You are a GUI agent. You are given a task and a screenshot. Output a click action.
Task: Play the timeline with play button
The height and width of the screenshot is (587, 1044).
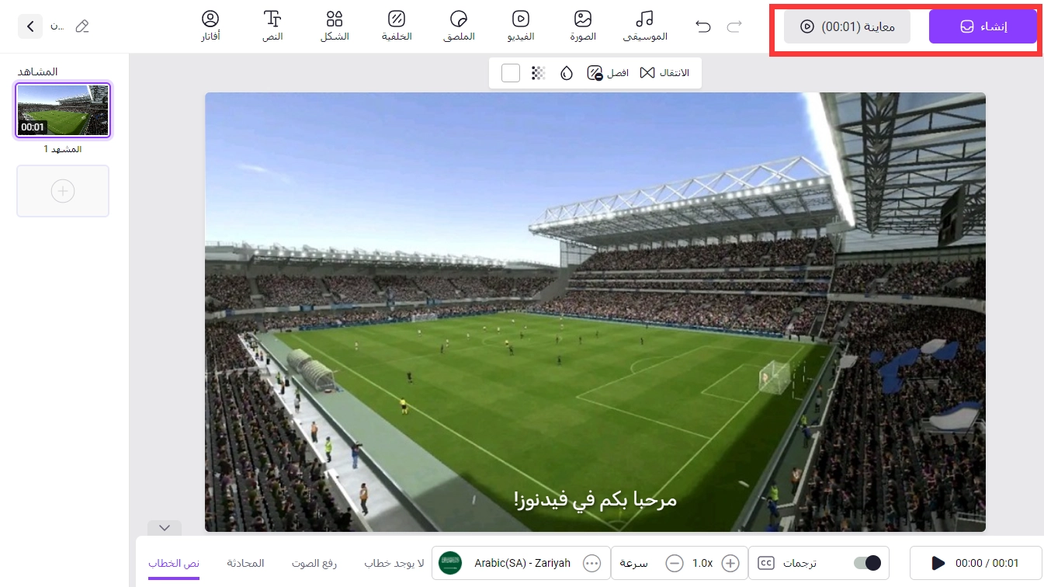[938, 563]
